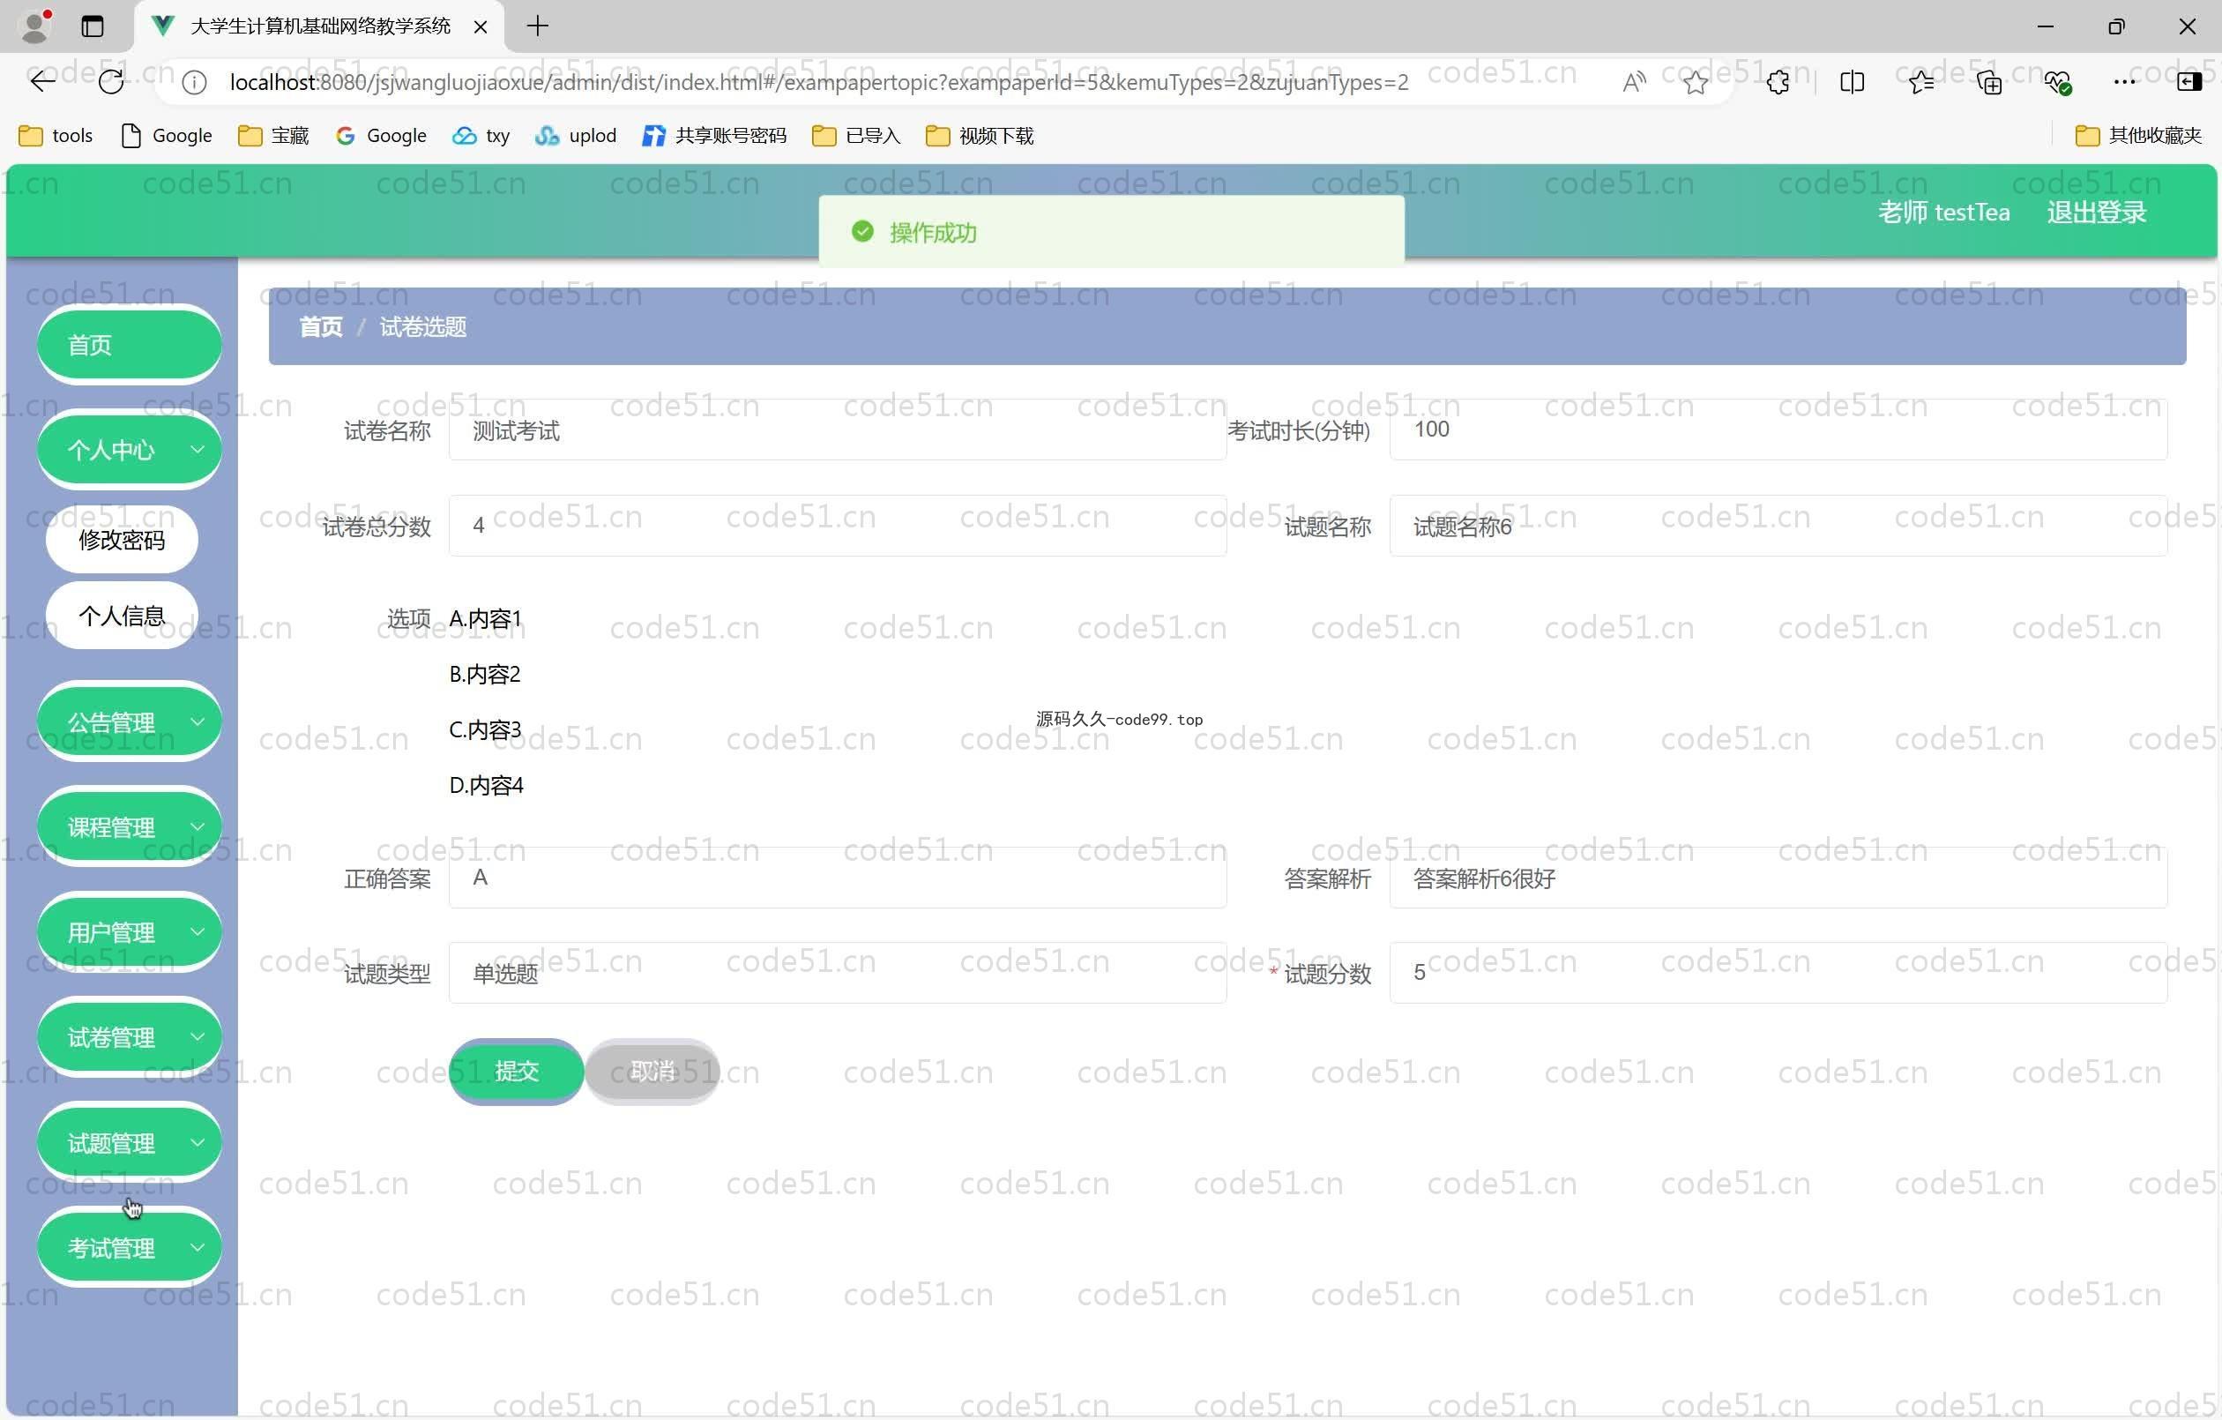
Task: Go to 首页 in the sidebar
Action: pyautogui.click(x=130, y=344)
